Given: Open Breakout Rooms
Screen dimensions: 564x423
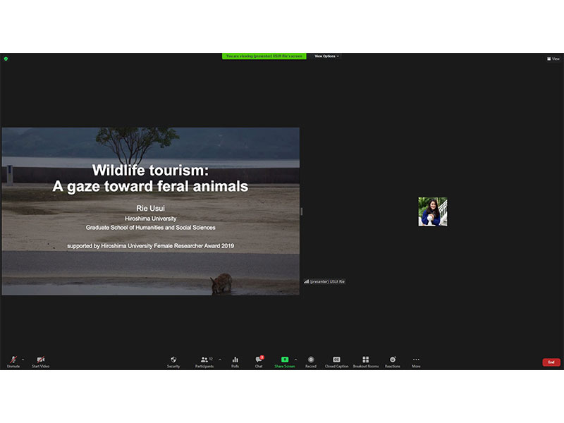Looking at the screenshot, I should pos(366,361).
